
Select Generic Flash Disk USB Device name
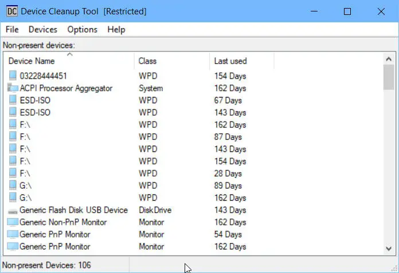73,210
